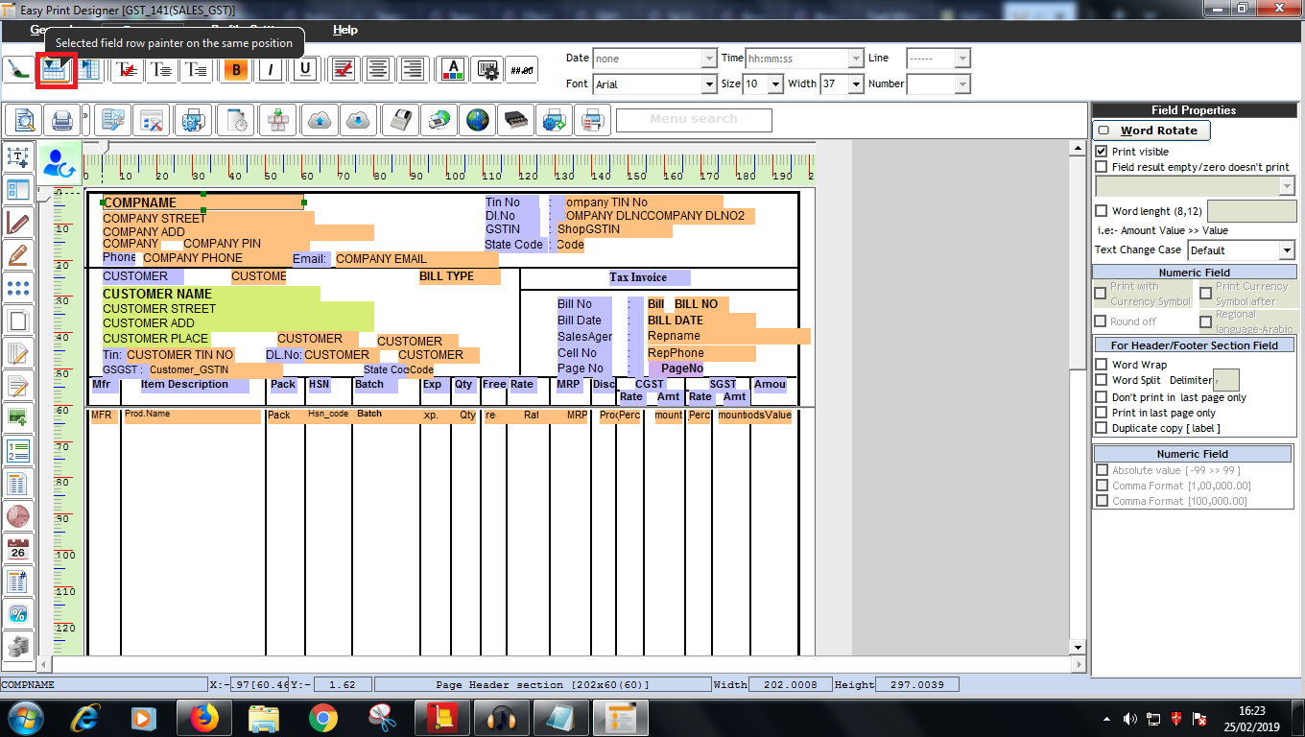Select the text field insert tool
Screen dimensions: 1305x737
pos(18,157)
